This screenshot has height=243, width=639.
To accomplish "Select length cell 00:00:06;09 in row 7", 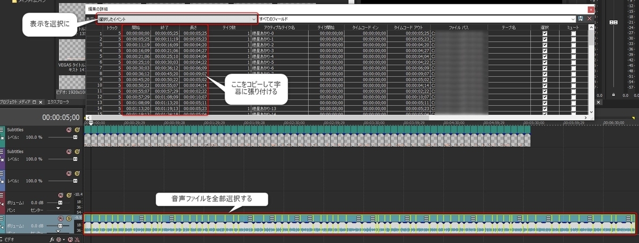I will [x=193, y=68].
